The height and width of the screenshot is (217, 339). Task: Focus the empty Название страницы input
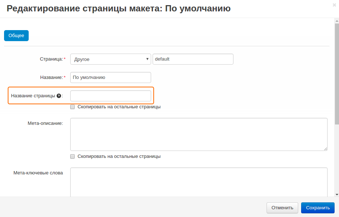[110, 96]
